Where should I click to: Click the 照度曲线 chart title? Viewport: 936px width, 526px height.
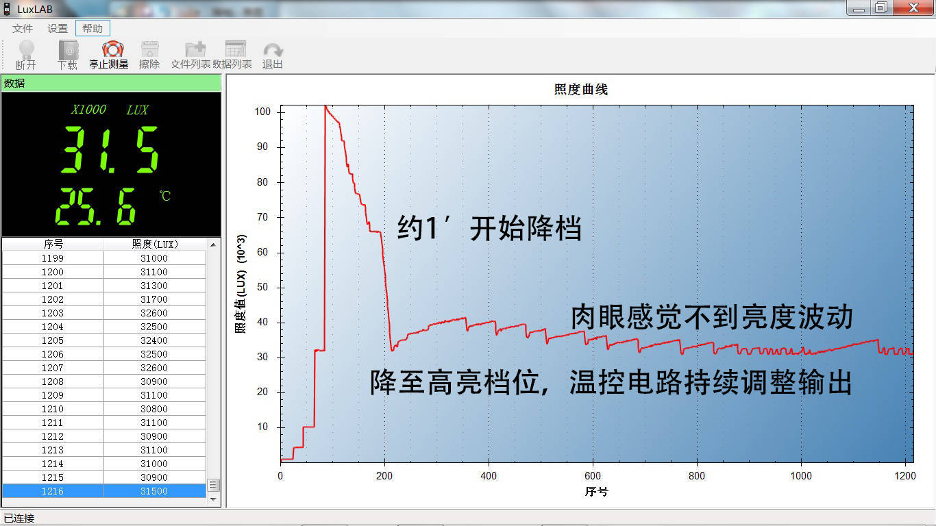(580, 89)
